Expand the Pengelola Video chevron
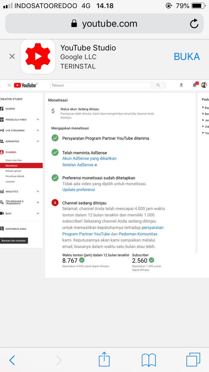Screen dimensions: 209x372 click(38, 120)
